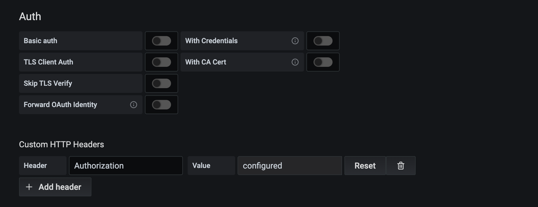This screenshot has height=207, width=538.
Task: Enable the Basic auth toggle
Action: point(161,41)
